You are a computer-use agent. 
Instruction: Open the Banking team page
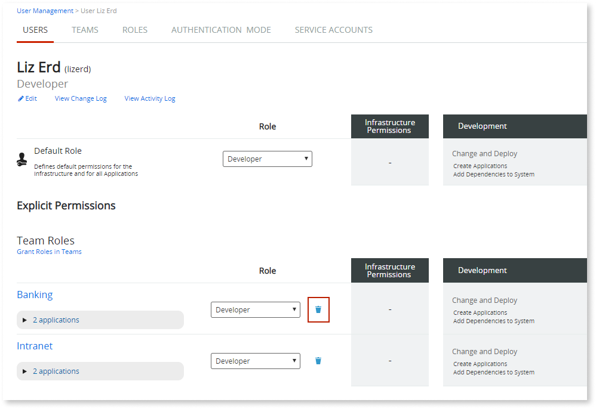point(35,295)
